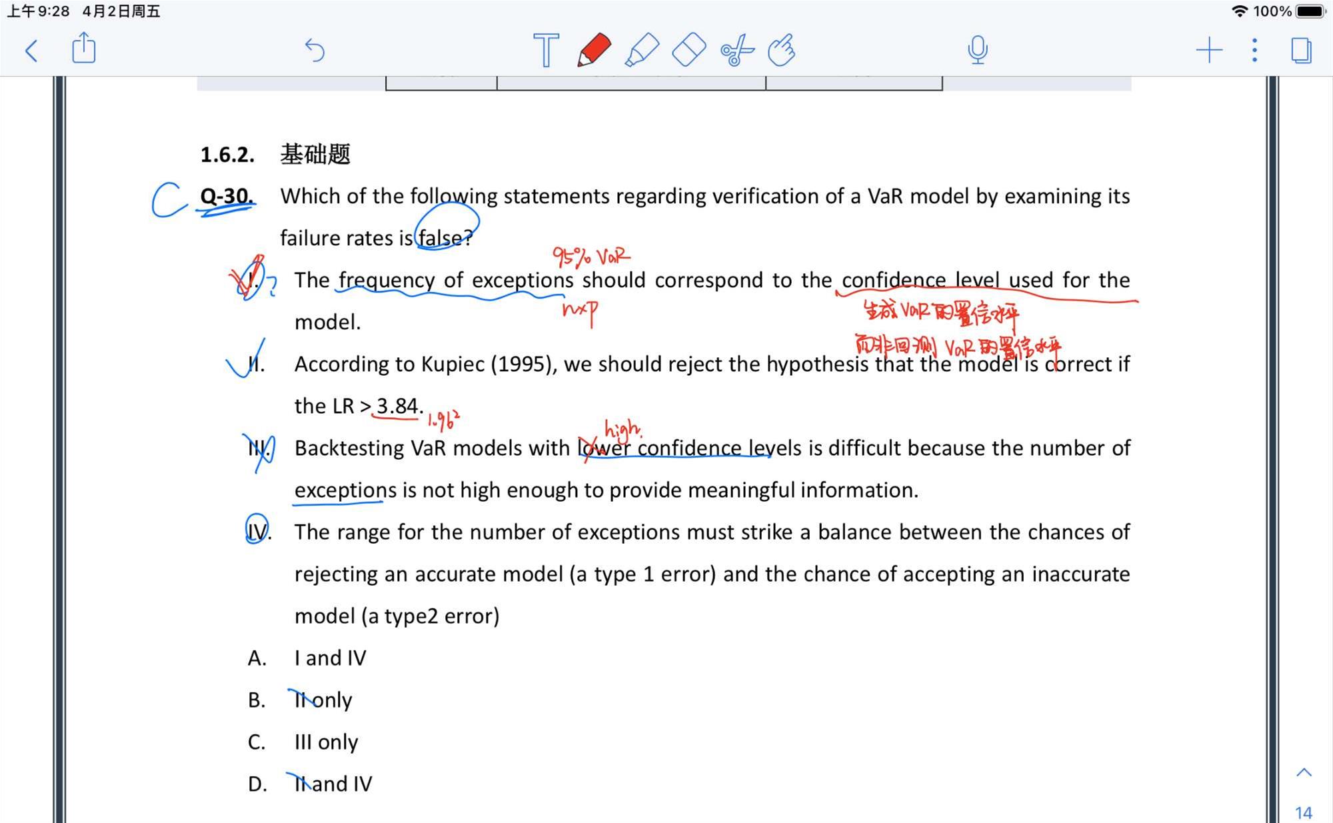Select the Eraser tool
The image size is (1333, 823).
tap(689, 50)
